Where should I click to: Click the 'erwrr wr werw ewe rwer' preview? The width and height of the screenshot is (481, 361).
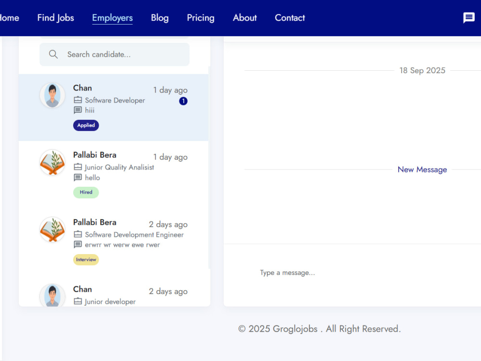pyautogui.click(x=122, y=245)
